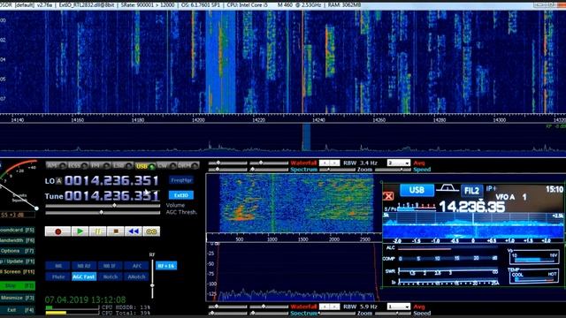The width and height of the screenshot is (566, 318).
Task: Adjust the Zoom slider near RBW 3.4 Hz
Action: (x=337, y=170)
